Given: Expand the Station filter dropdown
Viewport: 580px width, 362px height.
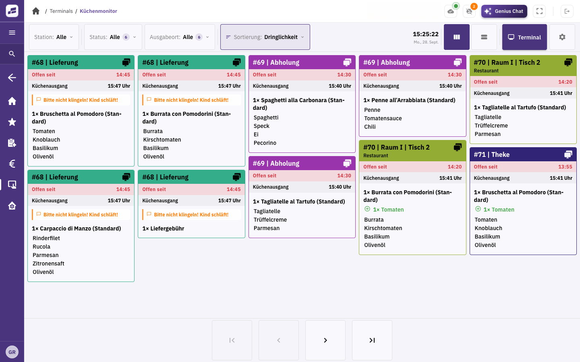Looking at the screenshot, I should pyautogui.click(x=54, y=37).
